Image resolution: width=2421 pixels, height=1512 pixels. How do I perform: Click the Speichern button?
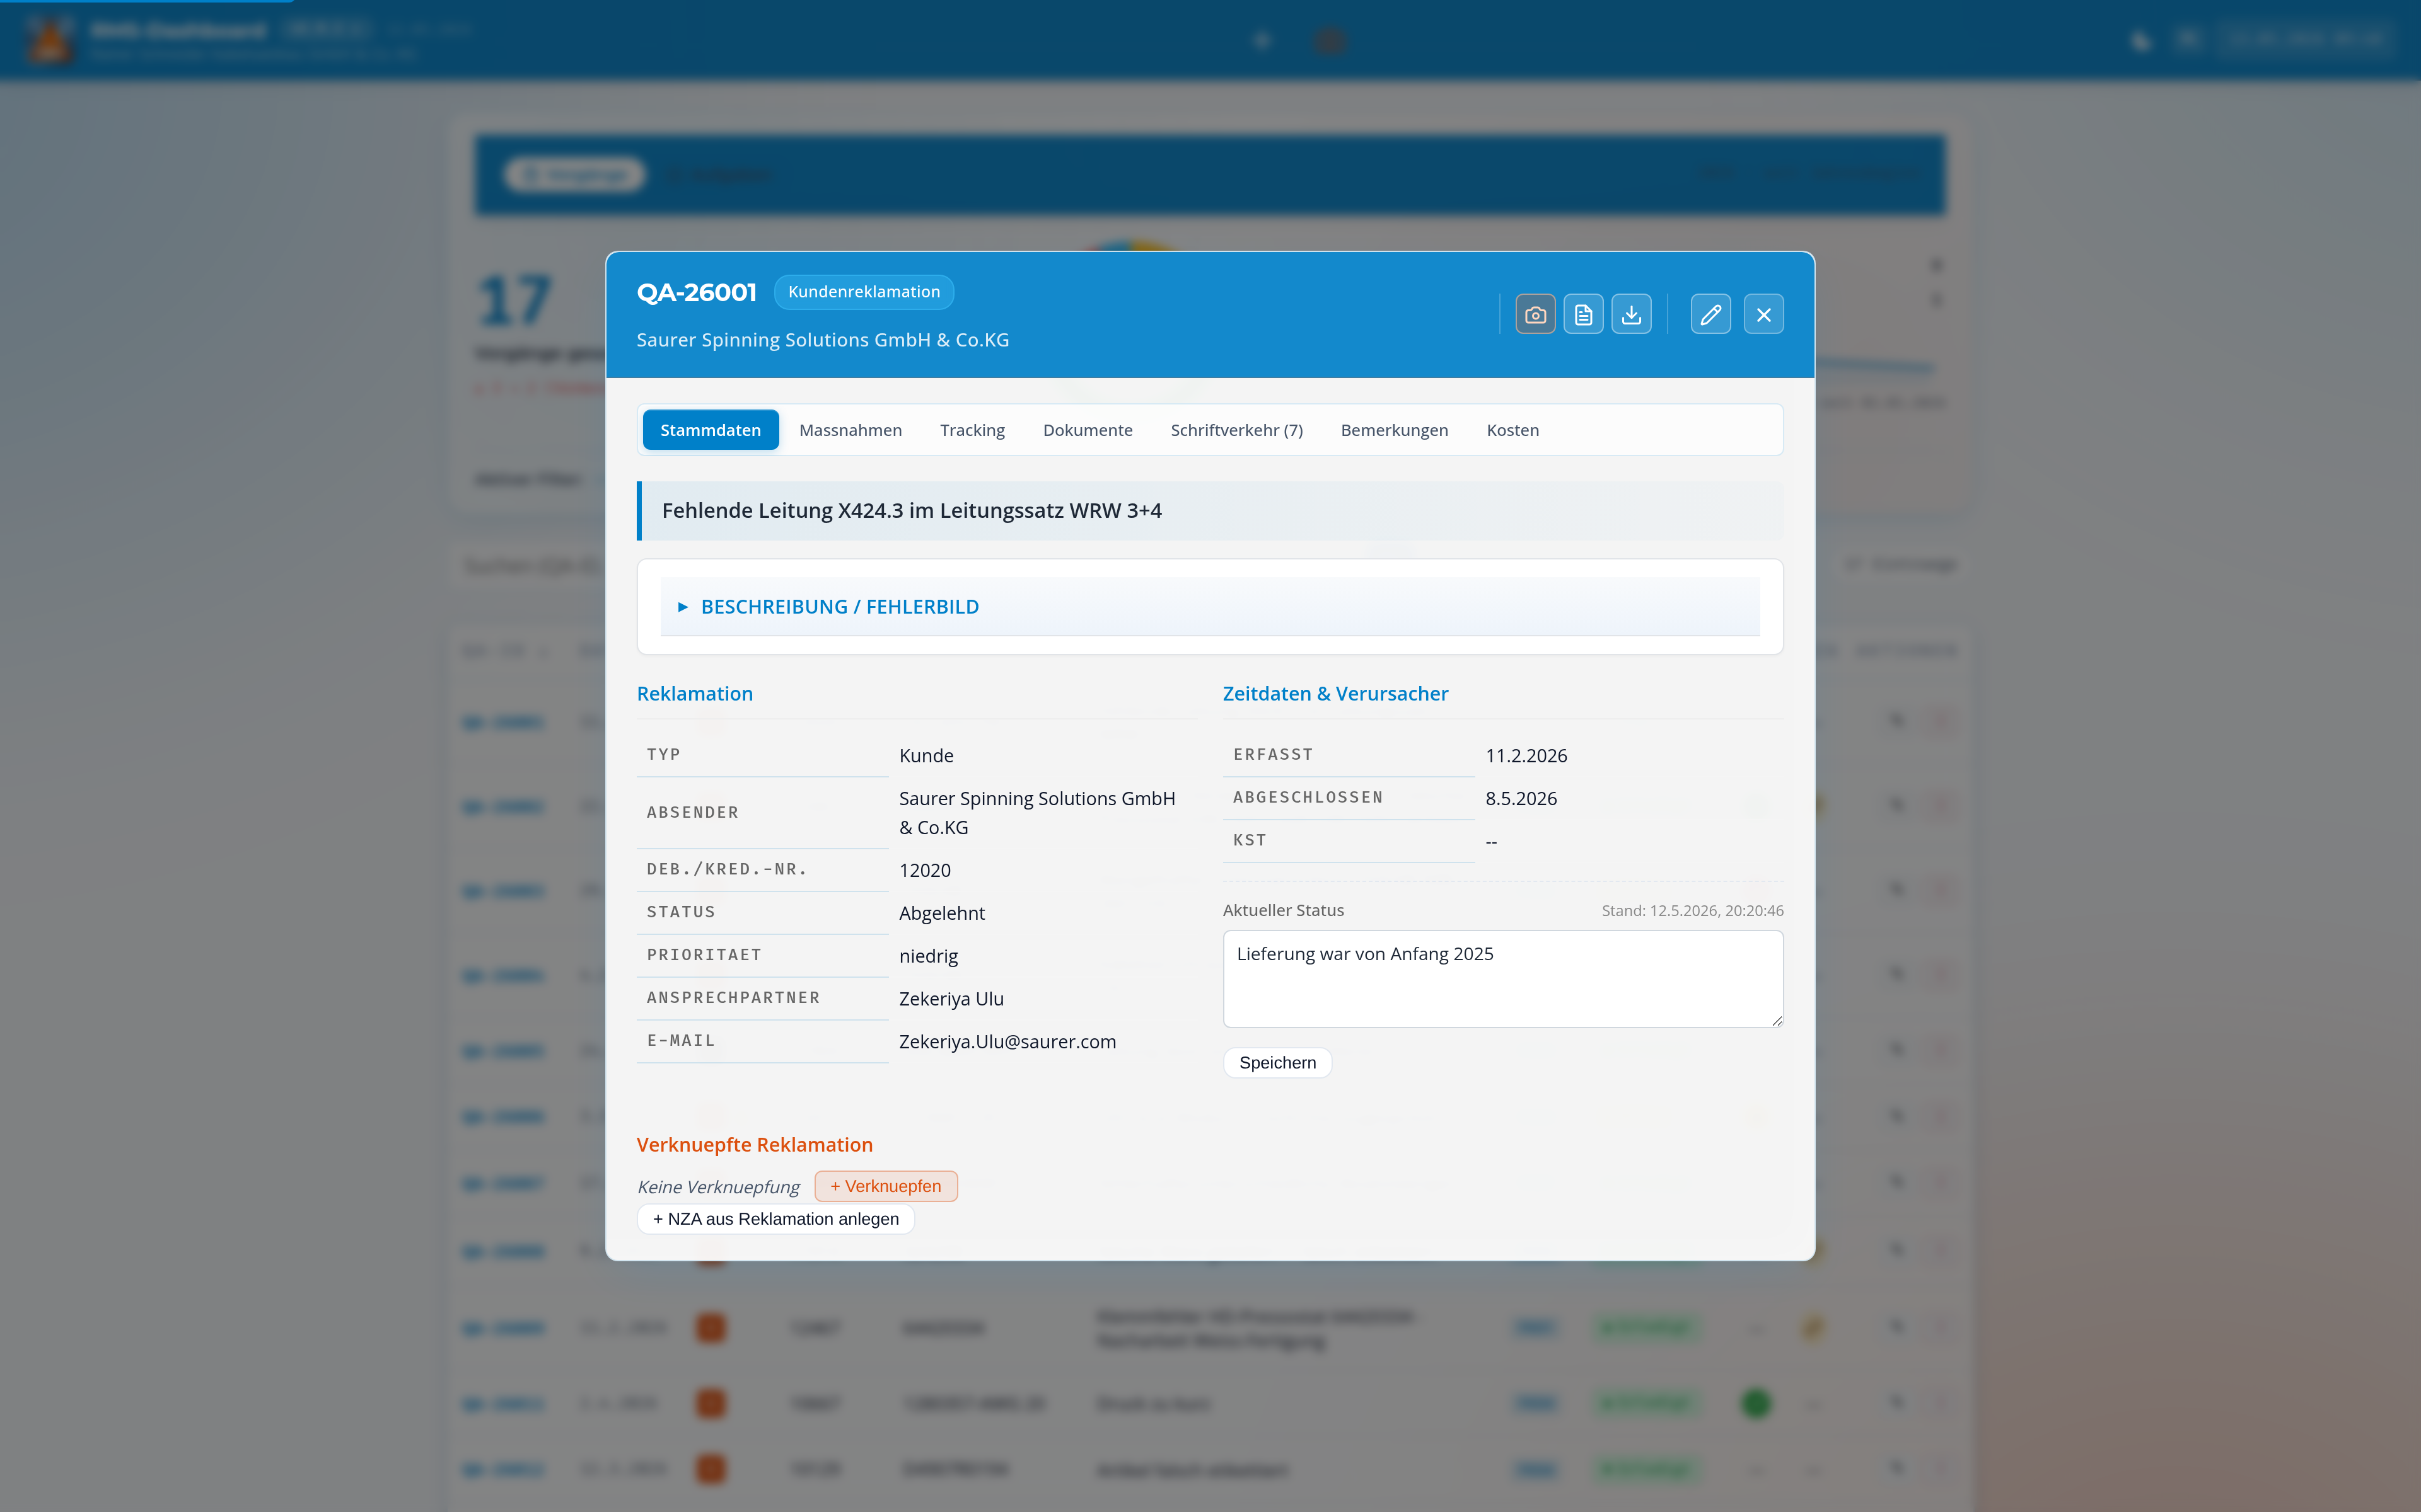pos(1277,1063)
